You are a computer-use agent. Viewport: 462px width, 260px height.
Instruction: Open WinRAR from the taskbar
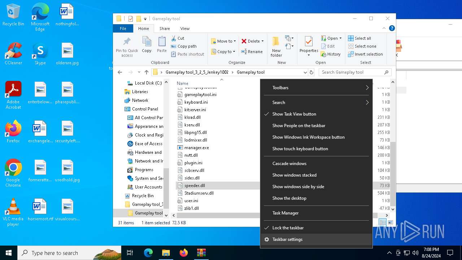point(201,253)
